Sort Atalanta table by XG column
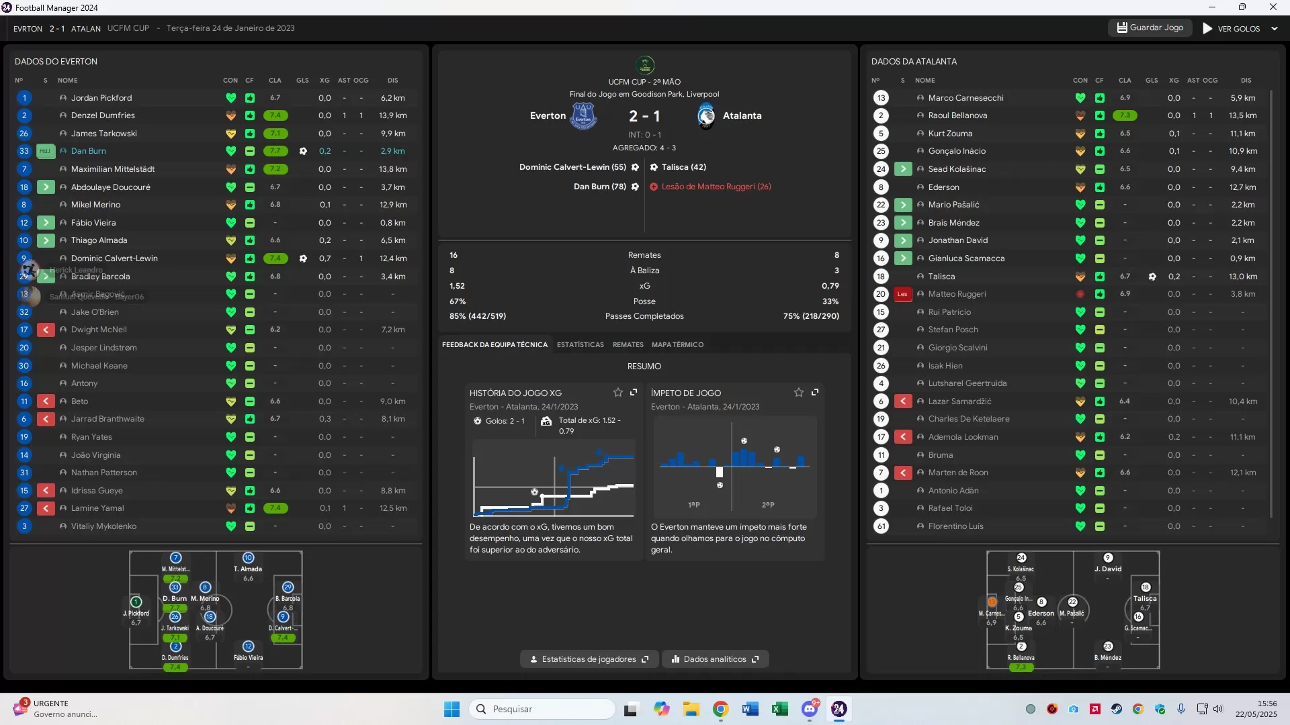 pos(1174,81)
